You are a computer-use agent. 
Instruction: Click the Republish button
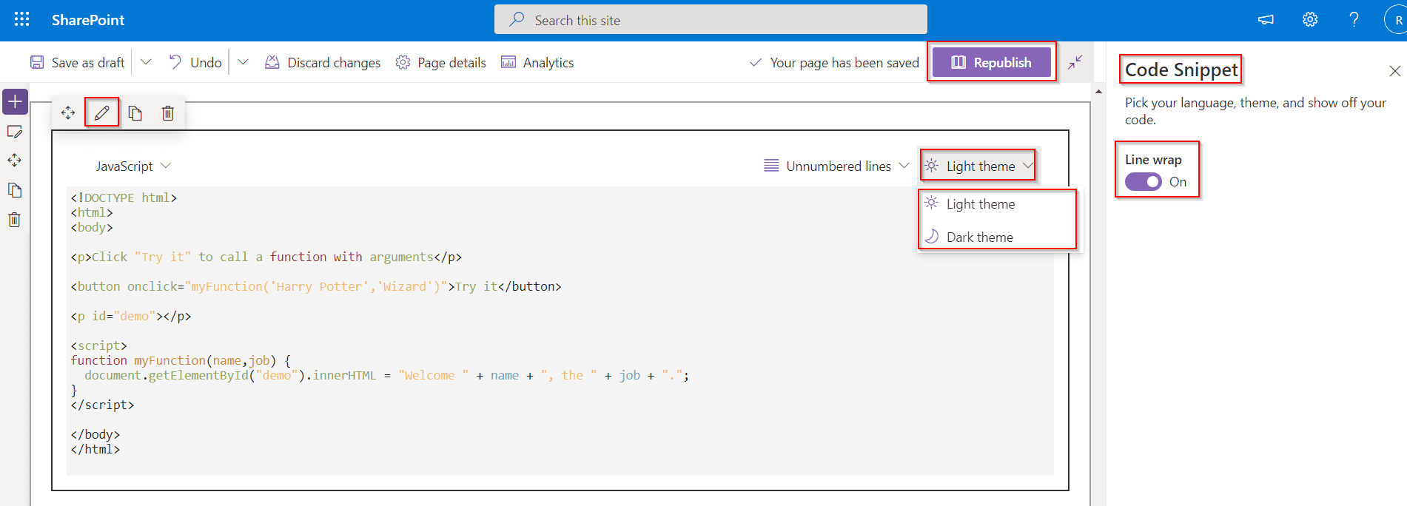tap(992, 62)
